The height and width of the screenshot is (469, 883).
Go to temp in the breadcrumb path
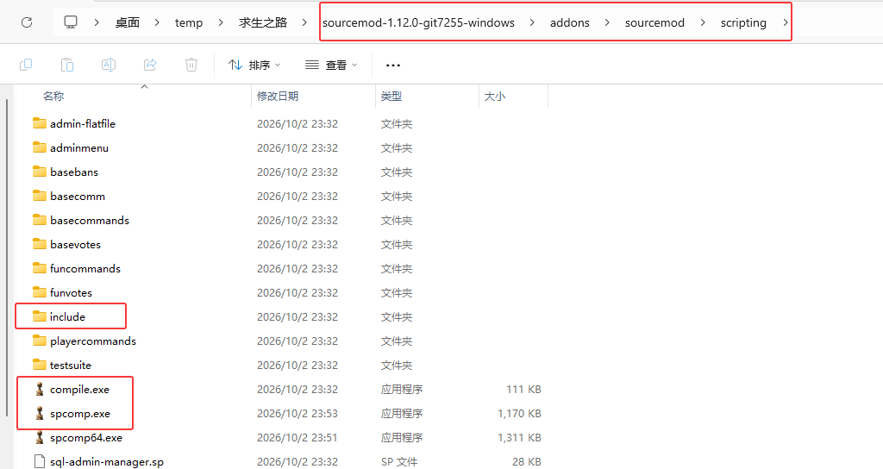pos(189,22)
